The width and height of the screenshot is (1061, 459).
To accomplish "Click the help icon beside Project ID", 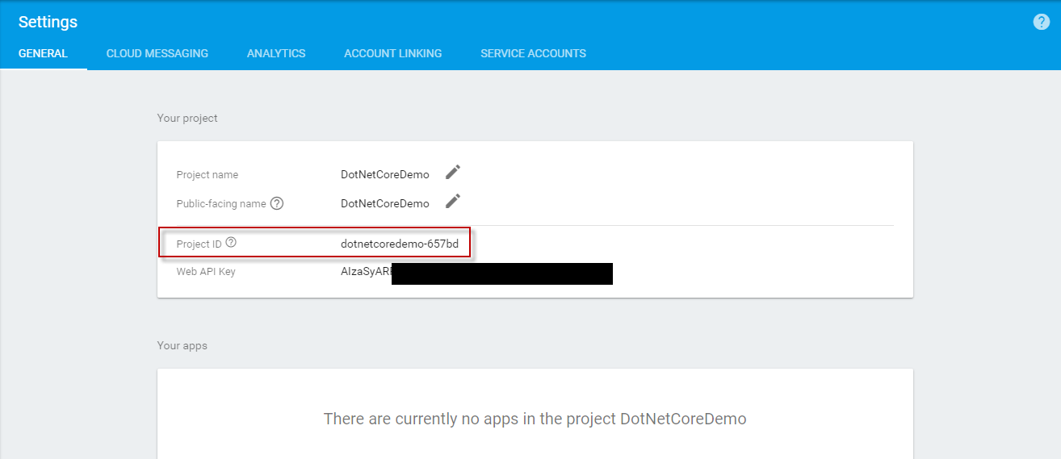I will tap(231, 242).
